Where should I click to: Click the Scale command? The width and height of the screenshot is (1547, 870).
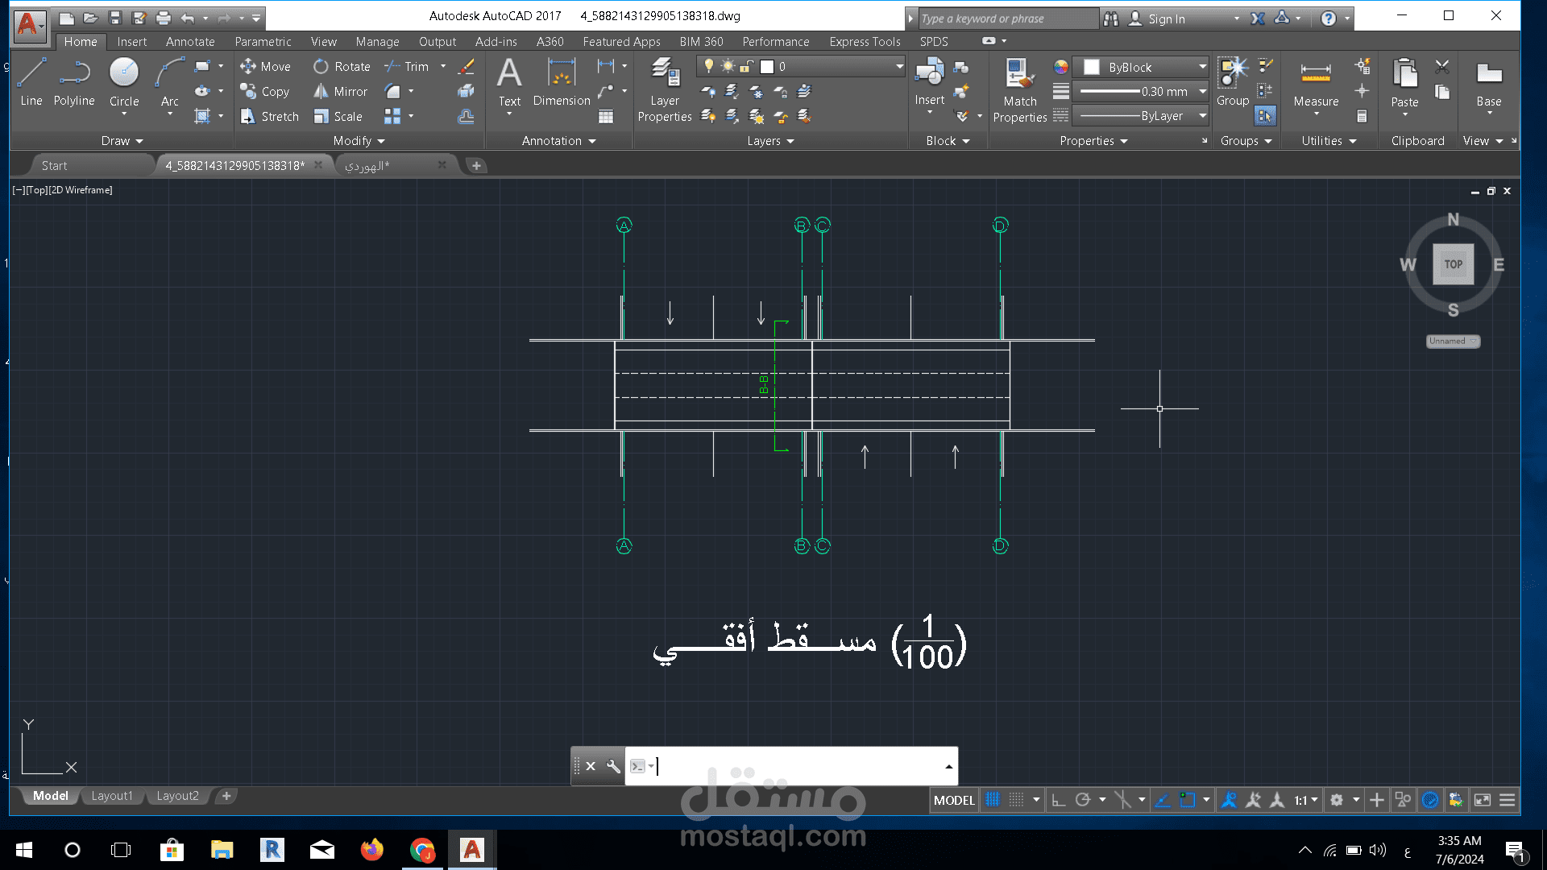338,117
